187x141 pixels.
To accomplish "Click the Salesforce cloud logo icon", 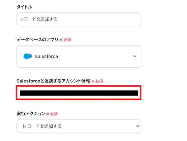I will pos(28,56).
